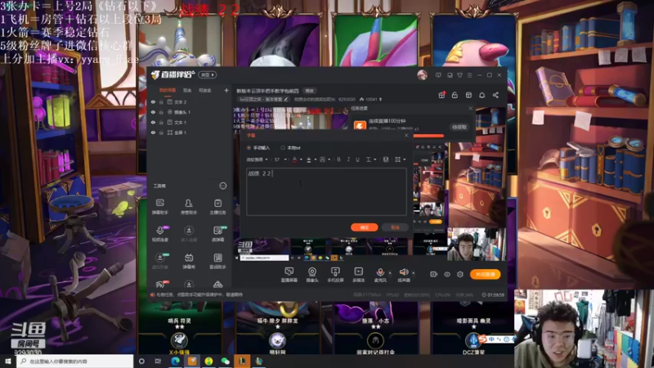The image size is (654, 368).
Task: Select the 本地txt radio button
Action: pyautogui.click(x=283, y=148)
